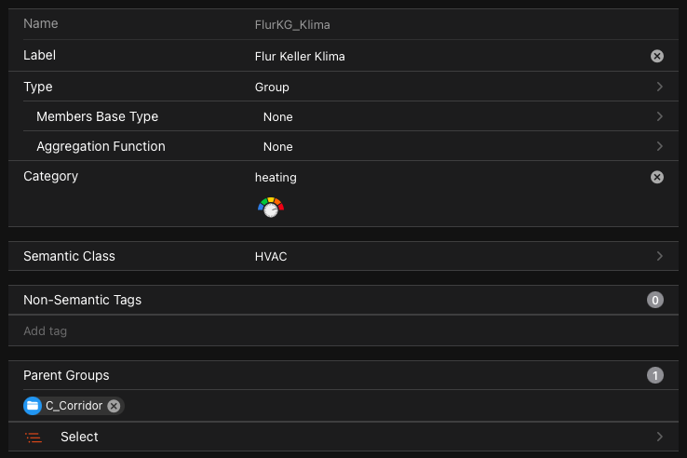The width and height of the screenshot is (687, 458).
Task: Clear the Label field with the X icon
Action: click(657, 56)
